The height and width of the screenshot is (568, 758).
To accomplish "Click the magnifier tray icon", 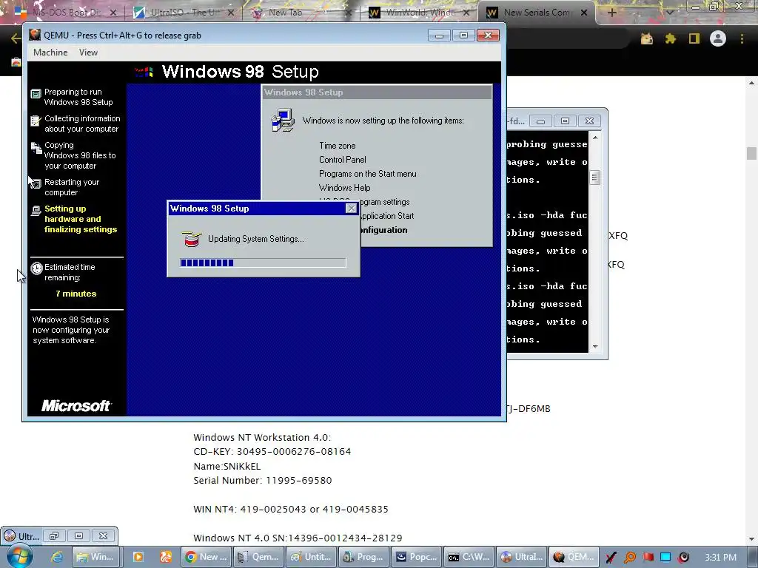I will (x=629, y=558).
